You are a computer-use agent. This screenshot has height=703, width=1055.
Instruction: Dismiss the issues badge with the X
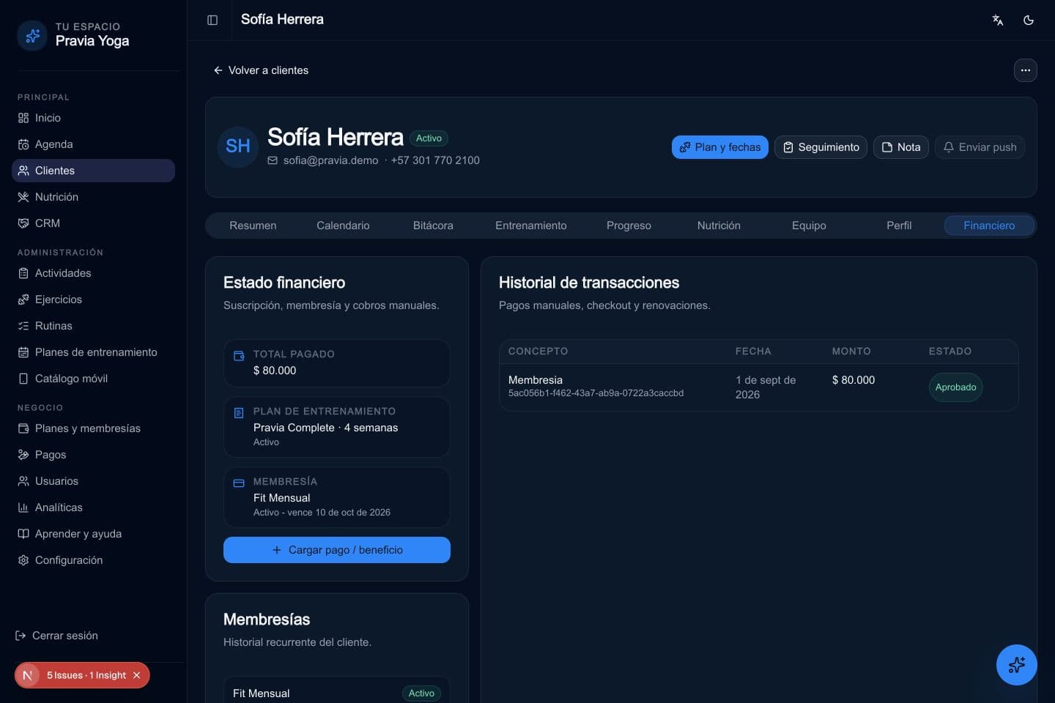pos(136,675)
